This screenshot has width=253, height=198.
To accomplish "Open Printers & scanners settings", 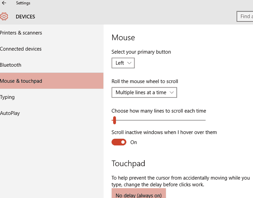I will coord(21,33).
